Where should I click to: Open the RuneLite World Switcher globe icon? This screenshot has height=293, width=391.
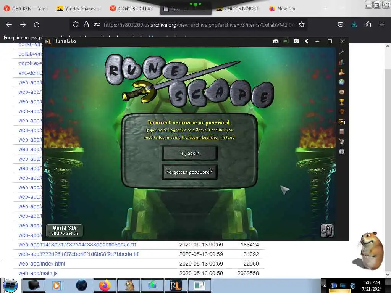[342, 82]
